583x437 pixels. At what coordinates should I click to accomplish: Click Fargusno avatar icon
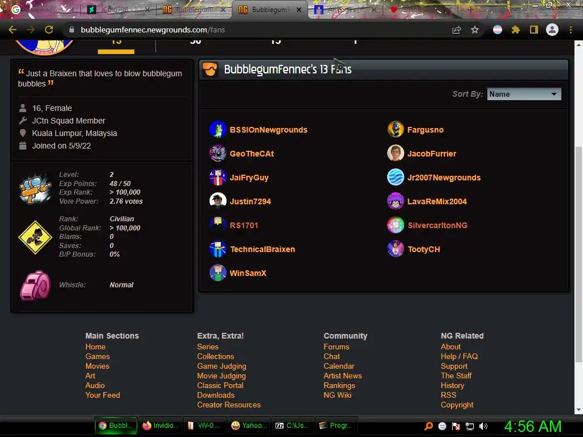pyautogui.click(x=396, y=130)
